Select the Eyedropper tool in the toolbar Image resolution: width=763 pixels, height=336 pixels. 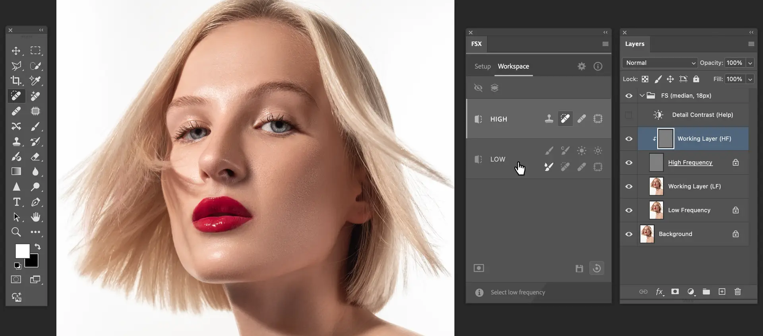pyautogui.click(x=35, y=81)
